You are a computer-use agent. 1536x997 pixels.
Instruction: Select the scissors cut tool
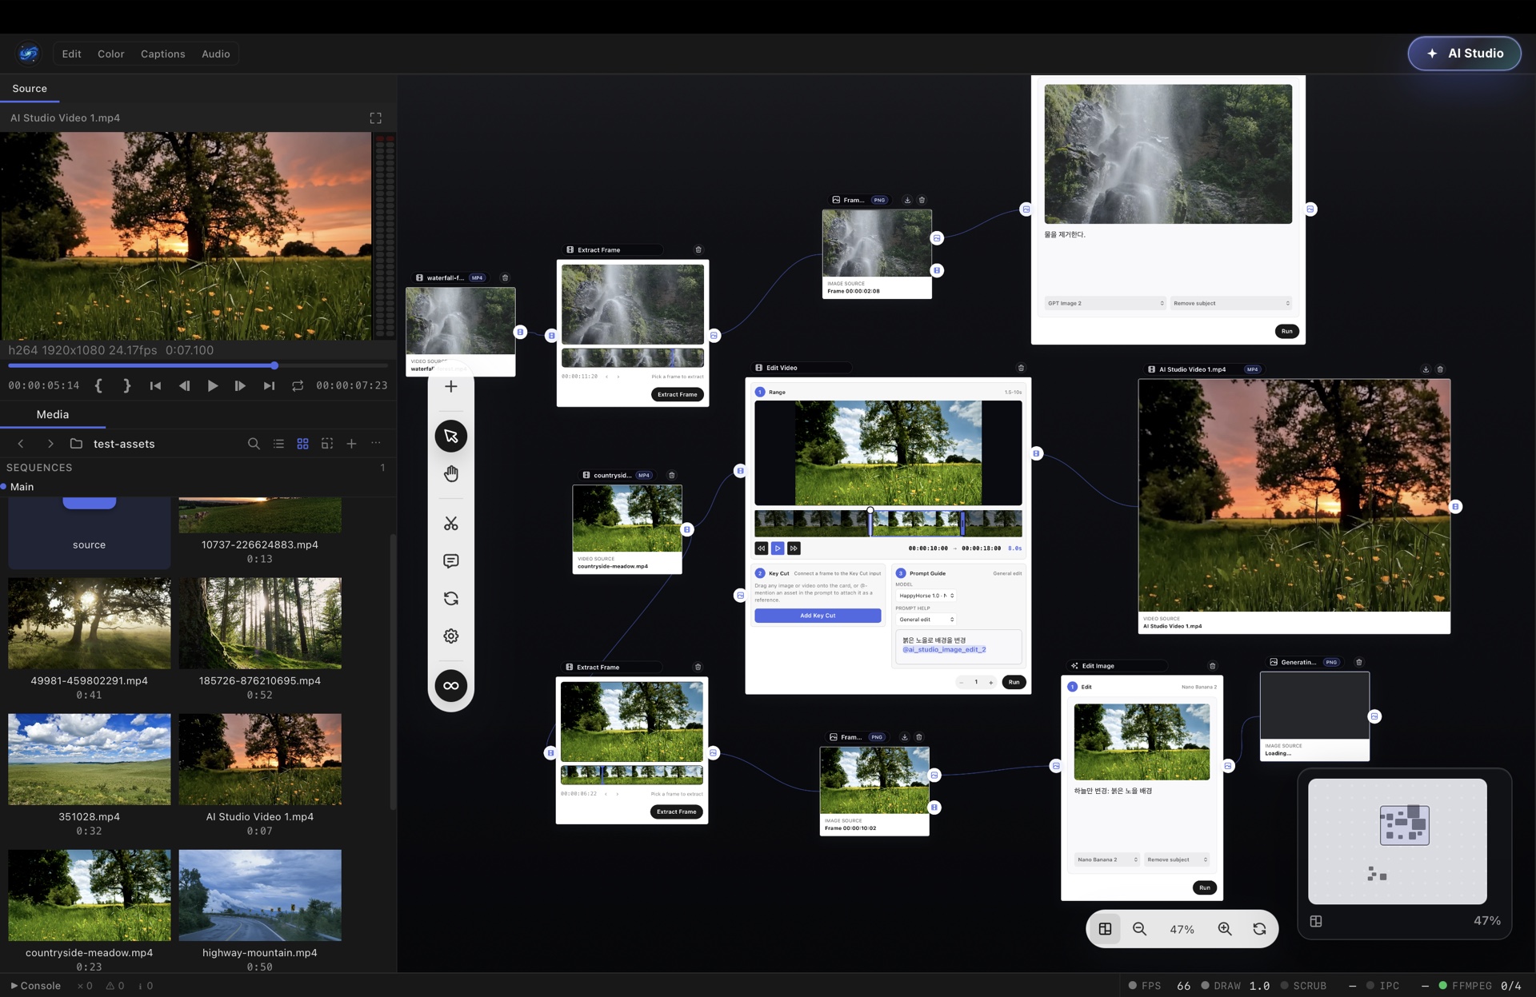tap(451, 524)
